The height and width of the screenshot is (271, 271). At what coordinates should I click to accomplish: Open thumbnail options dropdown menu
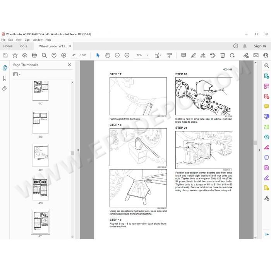click(x=17, y=74)
